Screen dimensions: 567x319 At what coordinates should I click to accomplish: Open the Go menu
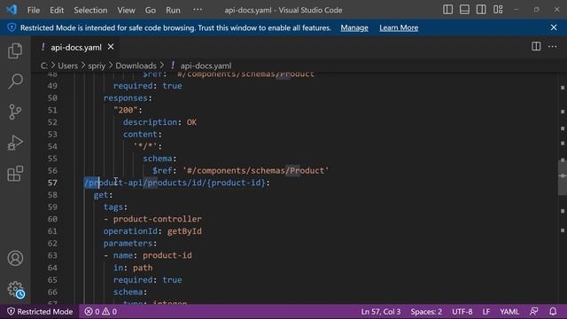[150, 10]
